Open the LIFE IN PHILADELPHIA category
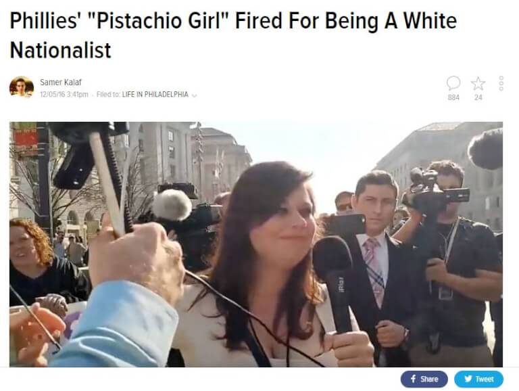Viewport: 519px width, 391px height. (155, 95)
